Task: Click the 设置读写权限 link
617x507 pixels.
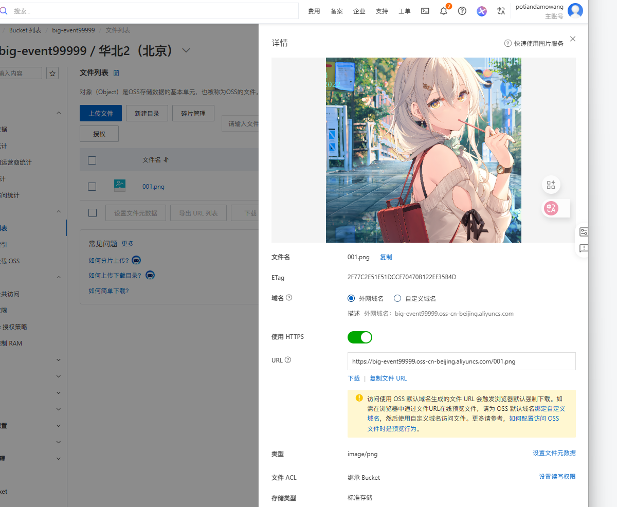Action: (557, 477)
